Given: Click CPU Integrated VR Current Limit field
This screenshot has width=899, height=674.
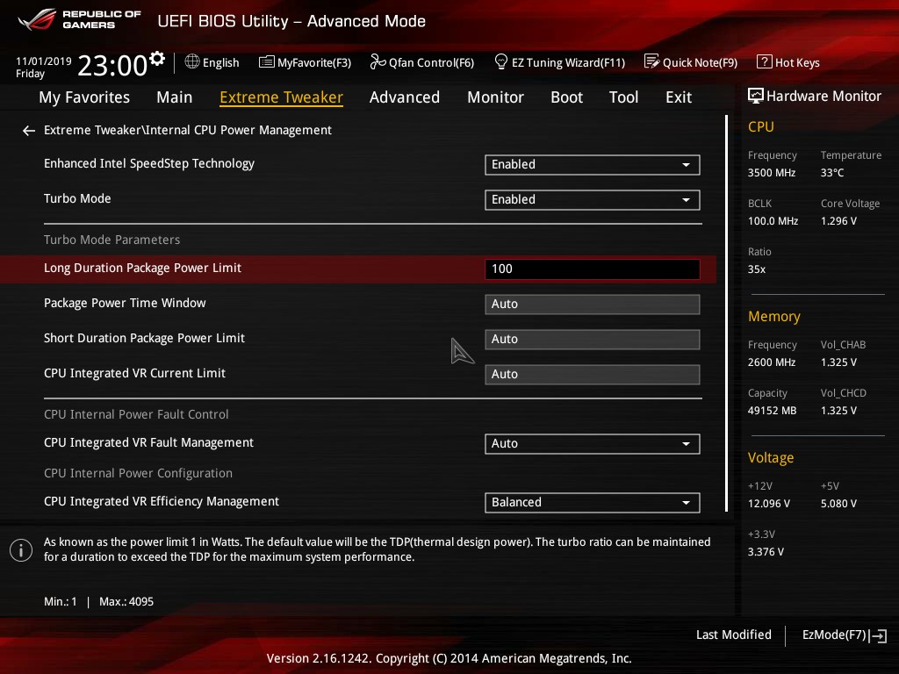Looking at the screenshot, I should point(593,374).
